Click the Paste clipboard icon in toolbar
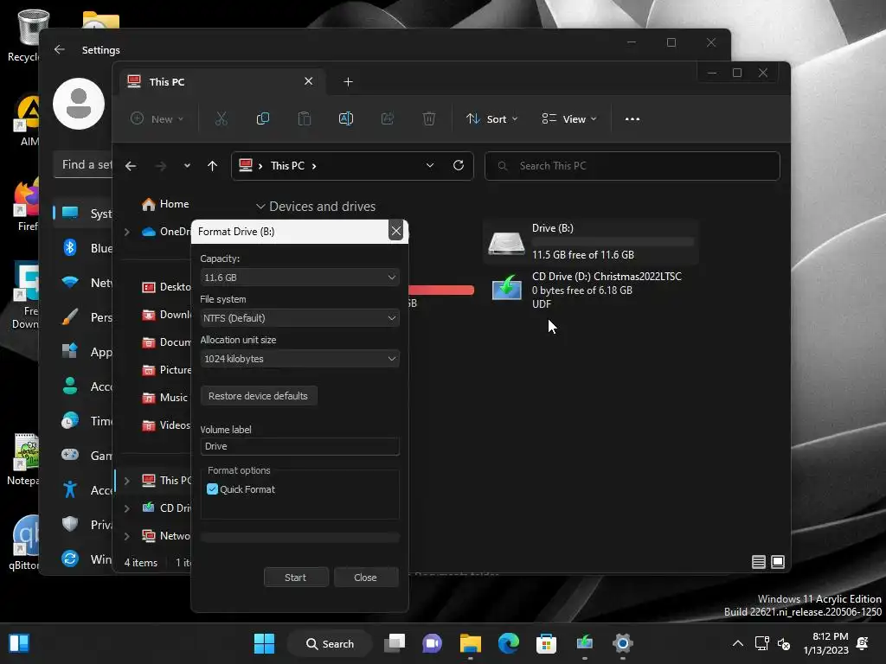886x664 pixels. coord(304,118)
